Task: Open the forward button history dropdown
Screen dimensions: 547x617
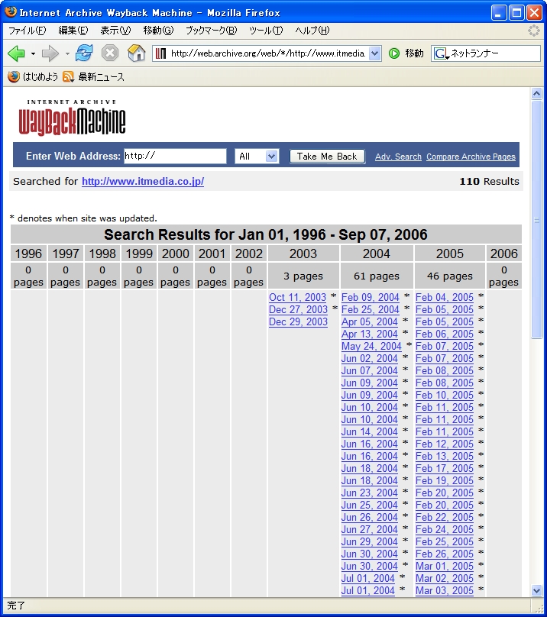Action: tap(67, 53)
